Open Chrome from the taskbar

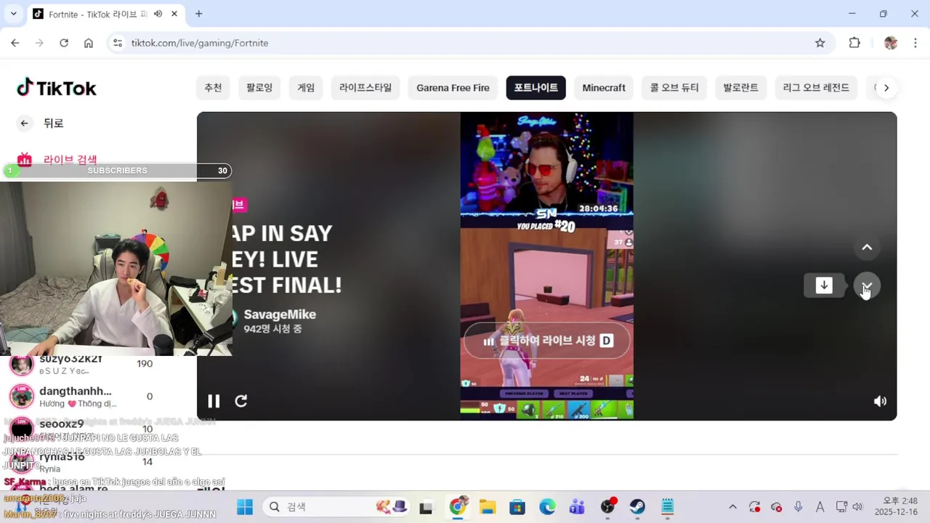click(458, 507)
